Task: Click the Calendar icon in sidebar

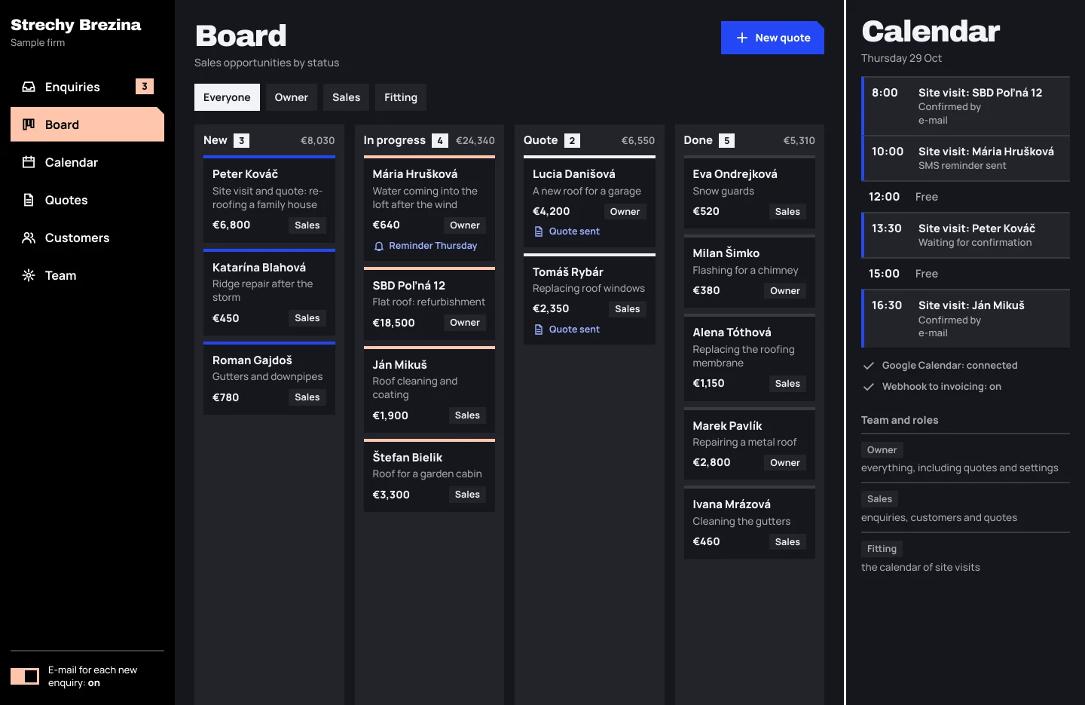Action: point(29,162)
